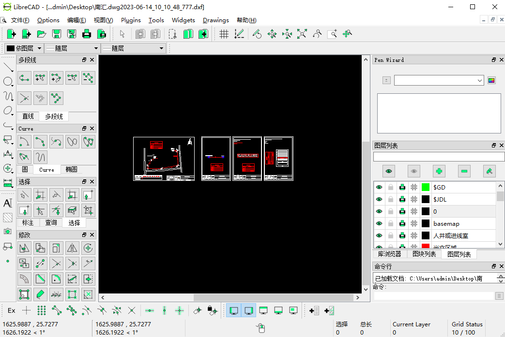Toggle visibility of the basemap layer
This screenshot has width=505, height=337.
379,223
